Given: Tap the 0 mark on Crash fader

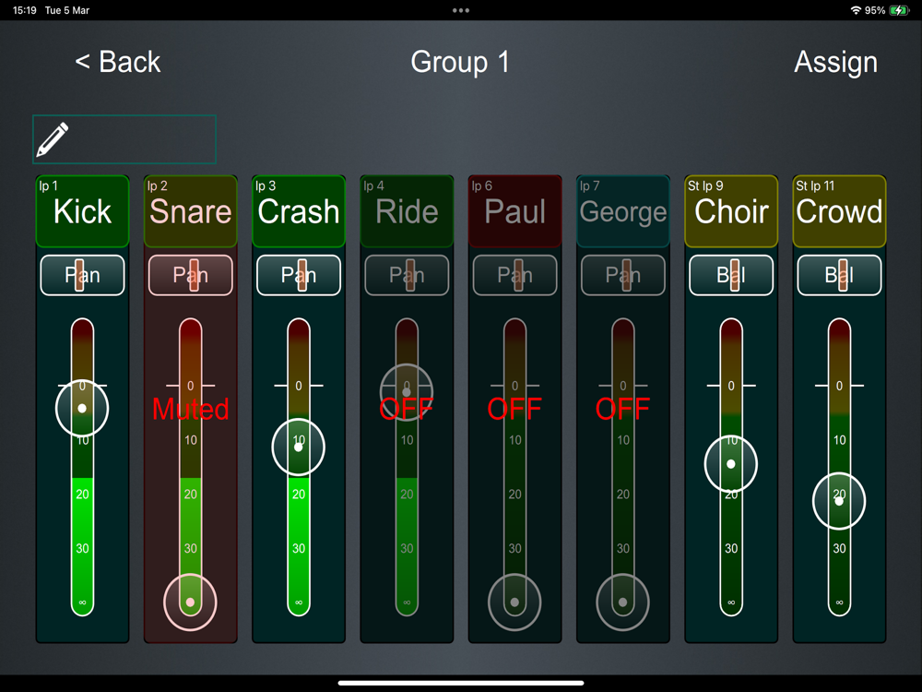Looking at the screenshot, I should [299, 386].
